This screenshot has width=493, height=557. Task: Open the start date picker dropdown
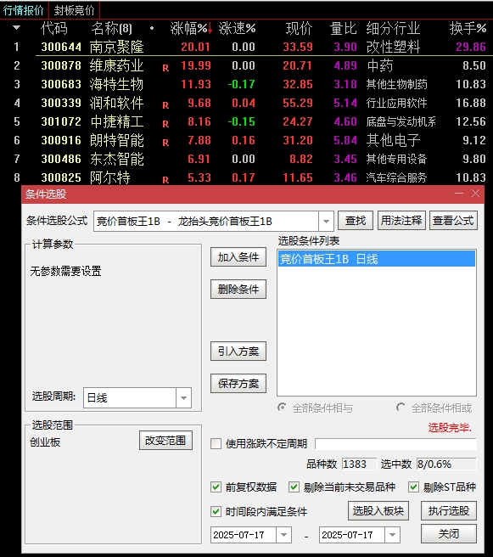283,535
